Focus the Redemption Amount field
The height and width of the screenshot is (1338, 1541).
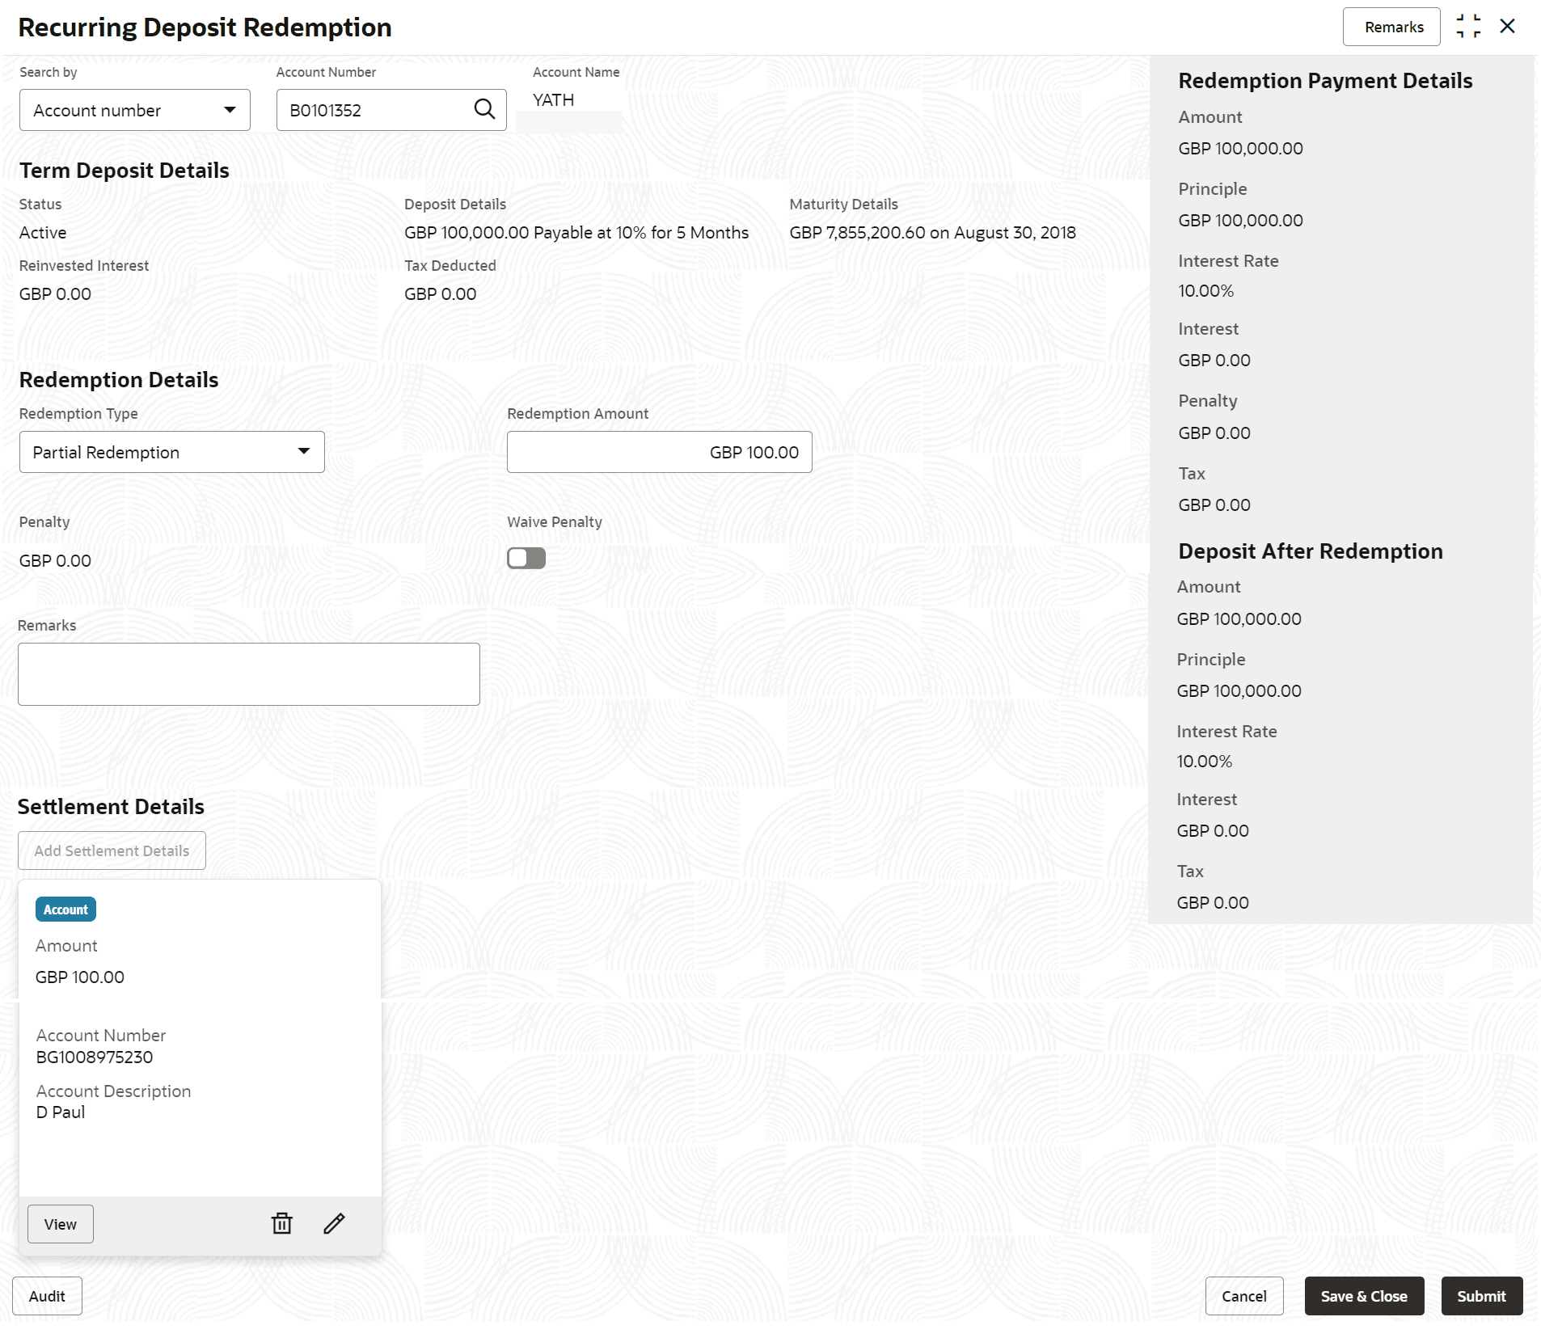(659, 452)
